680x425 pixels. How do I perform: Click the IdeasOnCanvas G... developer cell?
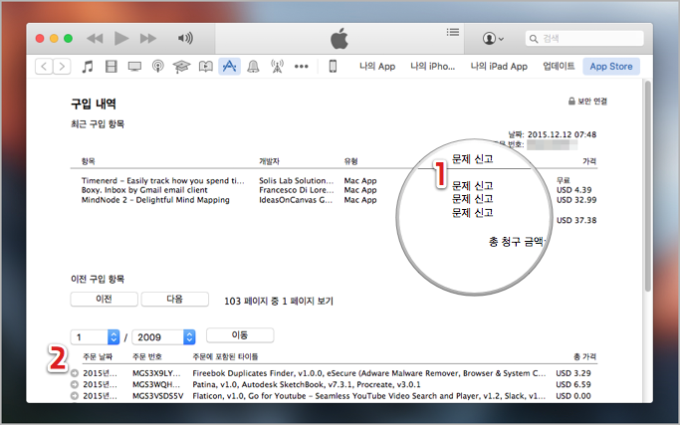(296, 200)
